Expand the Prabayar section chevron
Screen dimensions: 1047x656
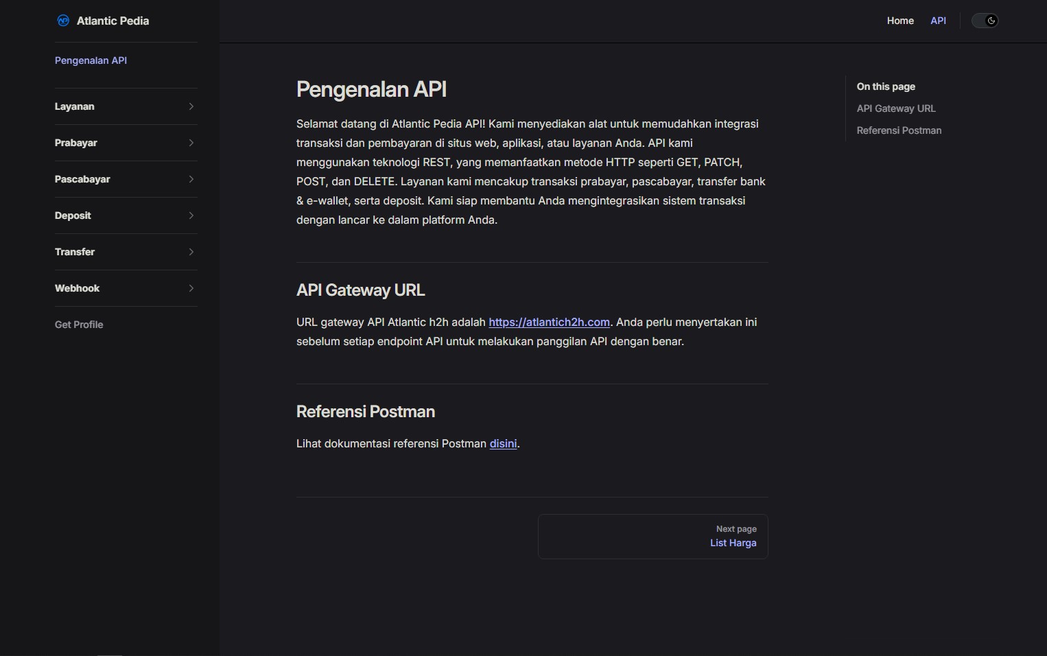[191, 143]
